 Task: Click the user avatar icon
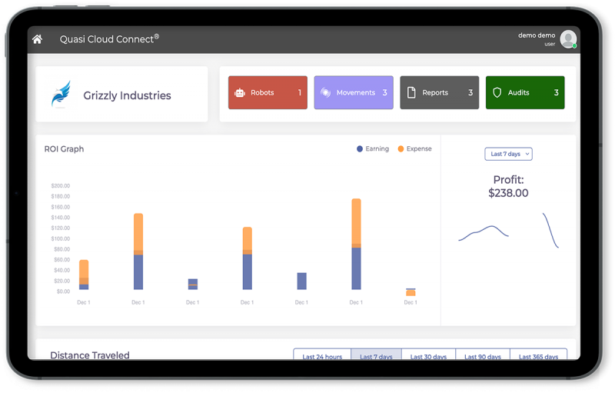click(568, 39)
